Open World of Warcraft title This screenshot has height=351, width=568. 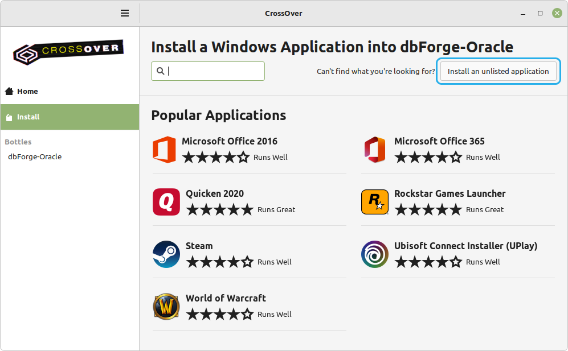coord(226,298)
